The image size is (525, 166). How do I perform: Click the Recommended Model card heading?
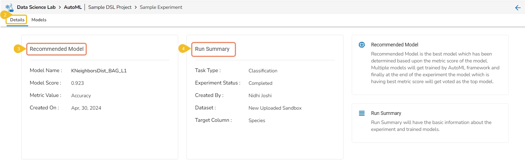click(57, 49)
